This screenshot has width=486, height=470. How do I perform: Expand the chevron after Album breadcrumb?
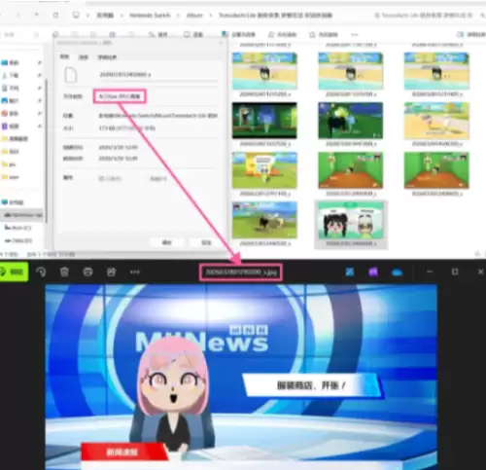point(211,15)
